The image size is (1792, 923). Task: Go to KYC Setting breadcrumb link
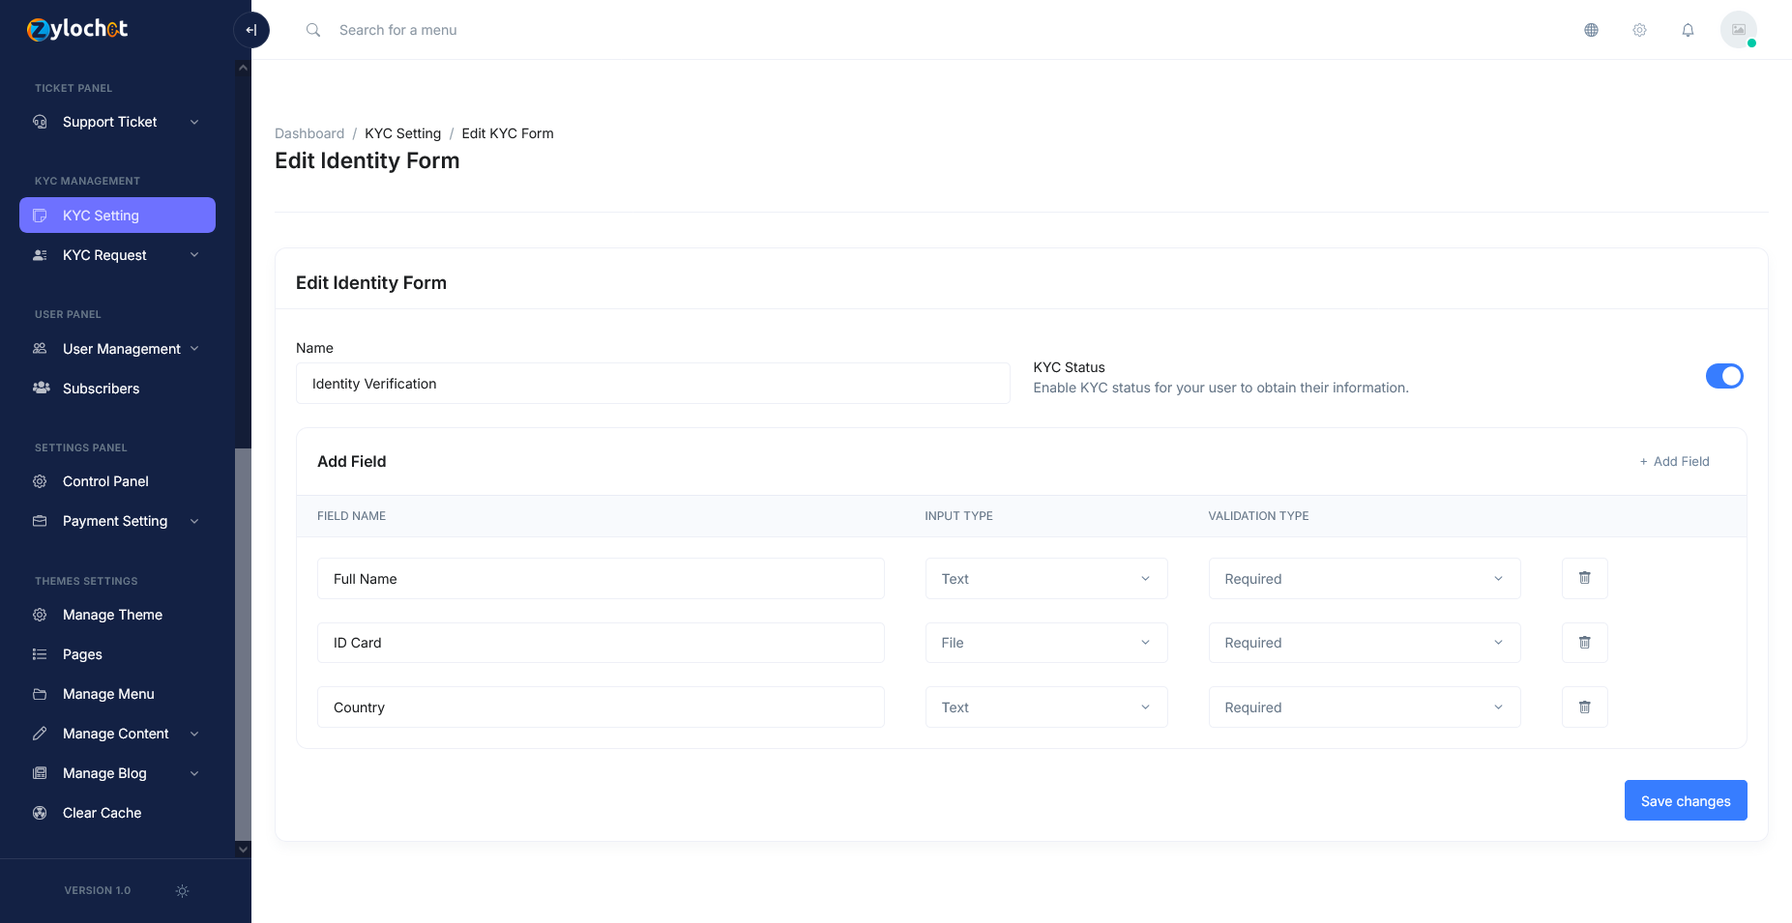(x=402, y=133)
